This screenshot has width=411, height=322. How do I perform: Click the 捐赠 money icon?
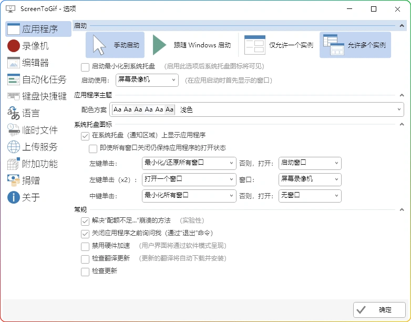[x=13, y=180]
